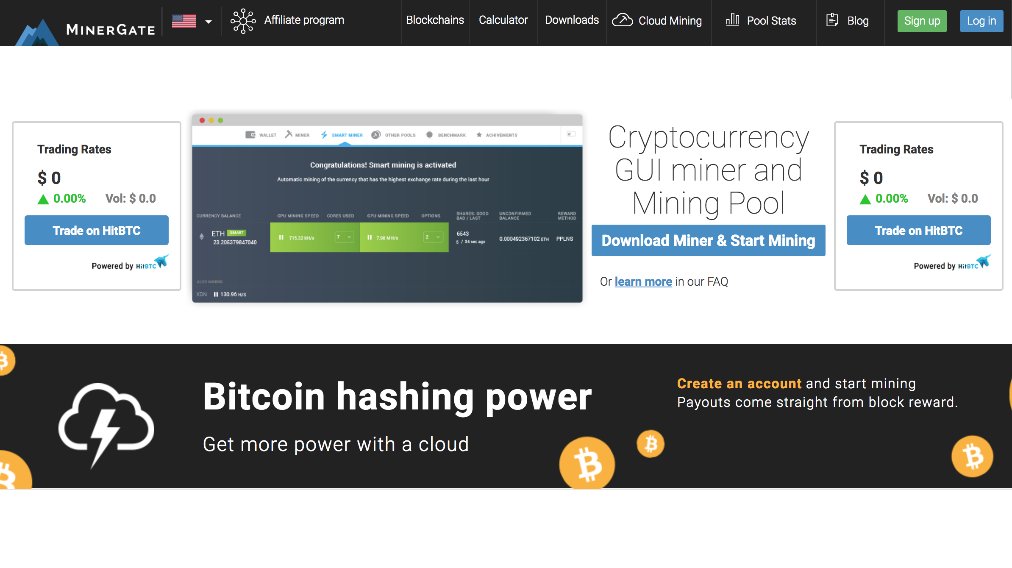Click Download Miner & Start Mining button
This screenshot has height=568, width=1012.
click(x=708, y=240)
